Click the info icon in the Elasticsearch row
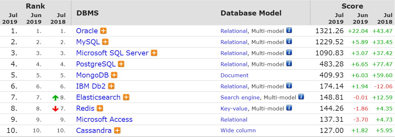 coord(301,97)
